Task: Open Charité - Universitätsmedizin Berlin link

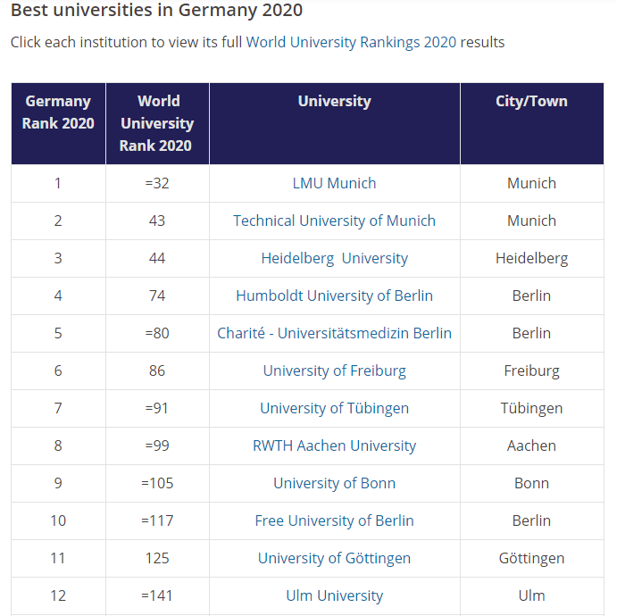Action: coord(335,333)
